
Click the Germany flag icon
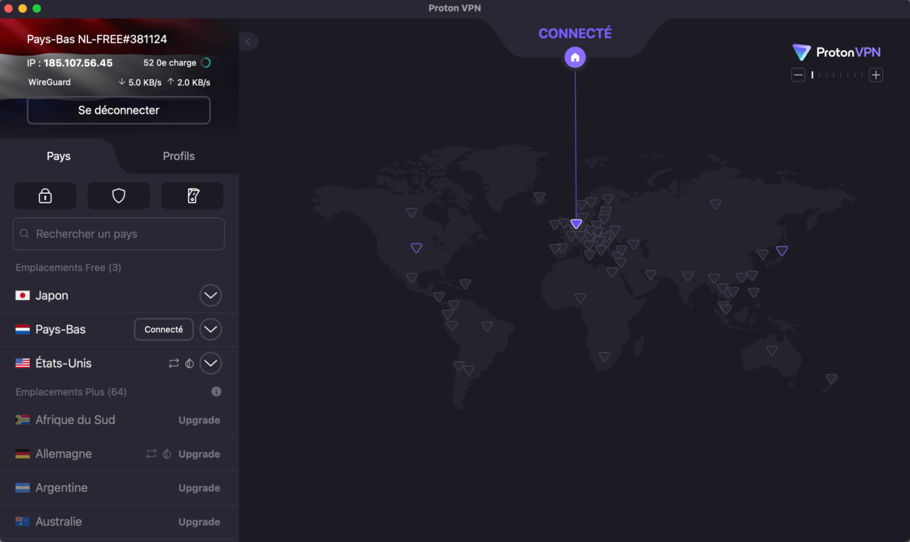coord(22,454)
